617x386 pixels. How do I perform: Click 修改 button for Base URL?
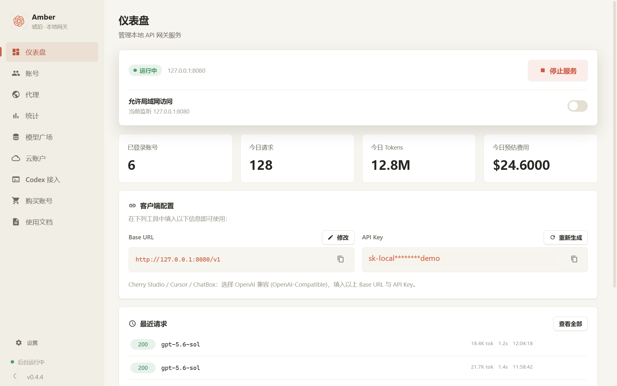338,237
